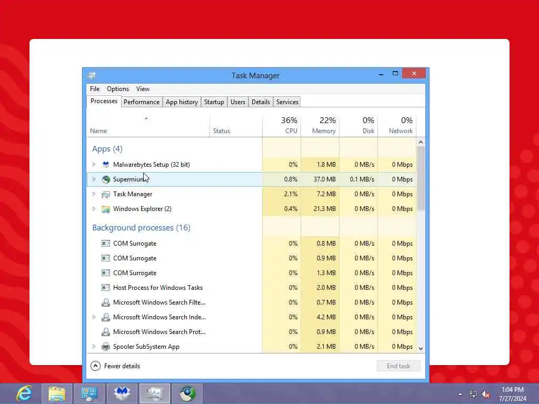The image size is (539, 404).
Task: Switch to the Startup tab
Action: click(x=214, y=102)
